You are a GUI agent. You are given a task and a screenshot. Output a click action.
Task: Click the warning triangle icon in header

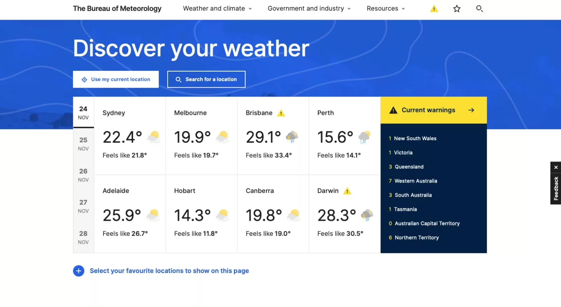[x=434, y=9]
